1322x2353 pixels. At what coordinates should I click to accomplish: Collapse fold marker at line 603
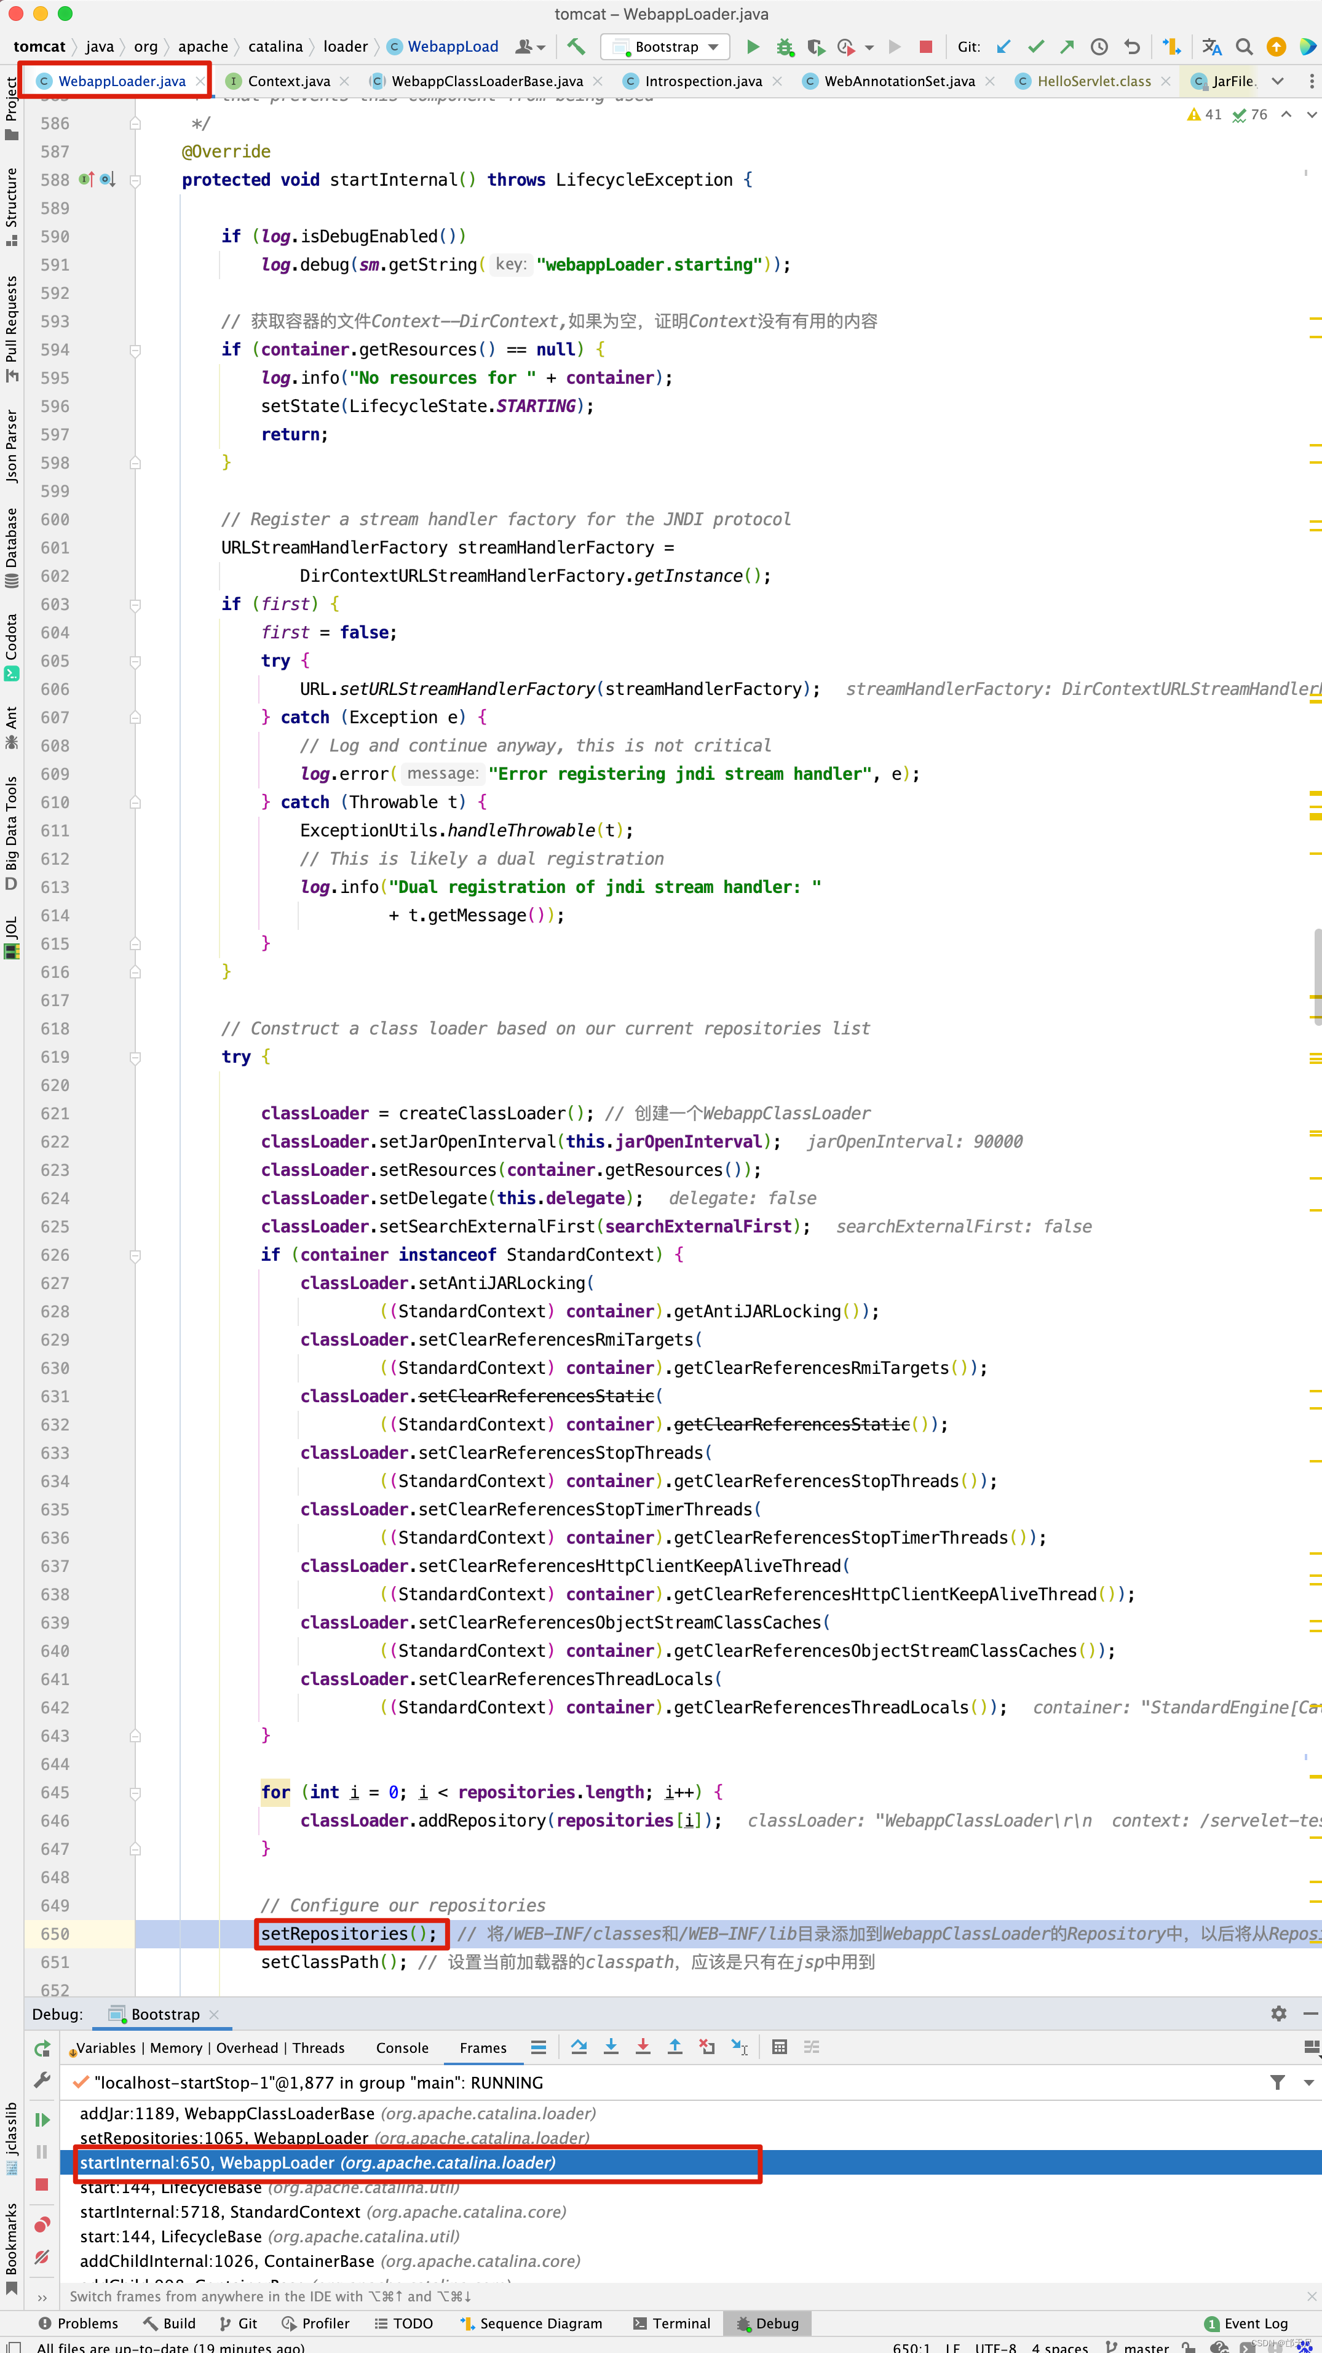coord(135,605)
